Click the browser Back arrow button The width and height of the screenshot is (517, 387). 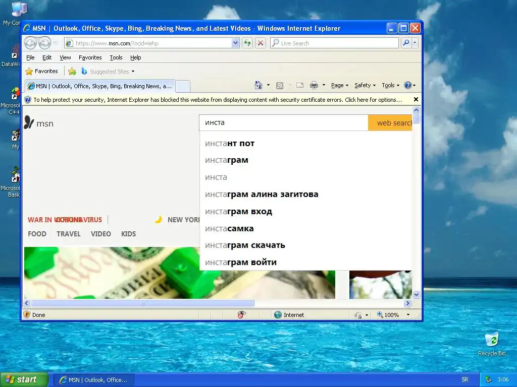(31, 43)
